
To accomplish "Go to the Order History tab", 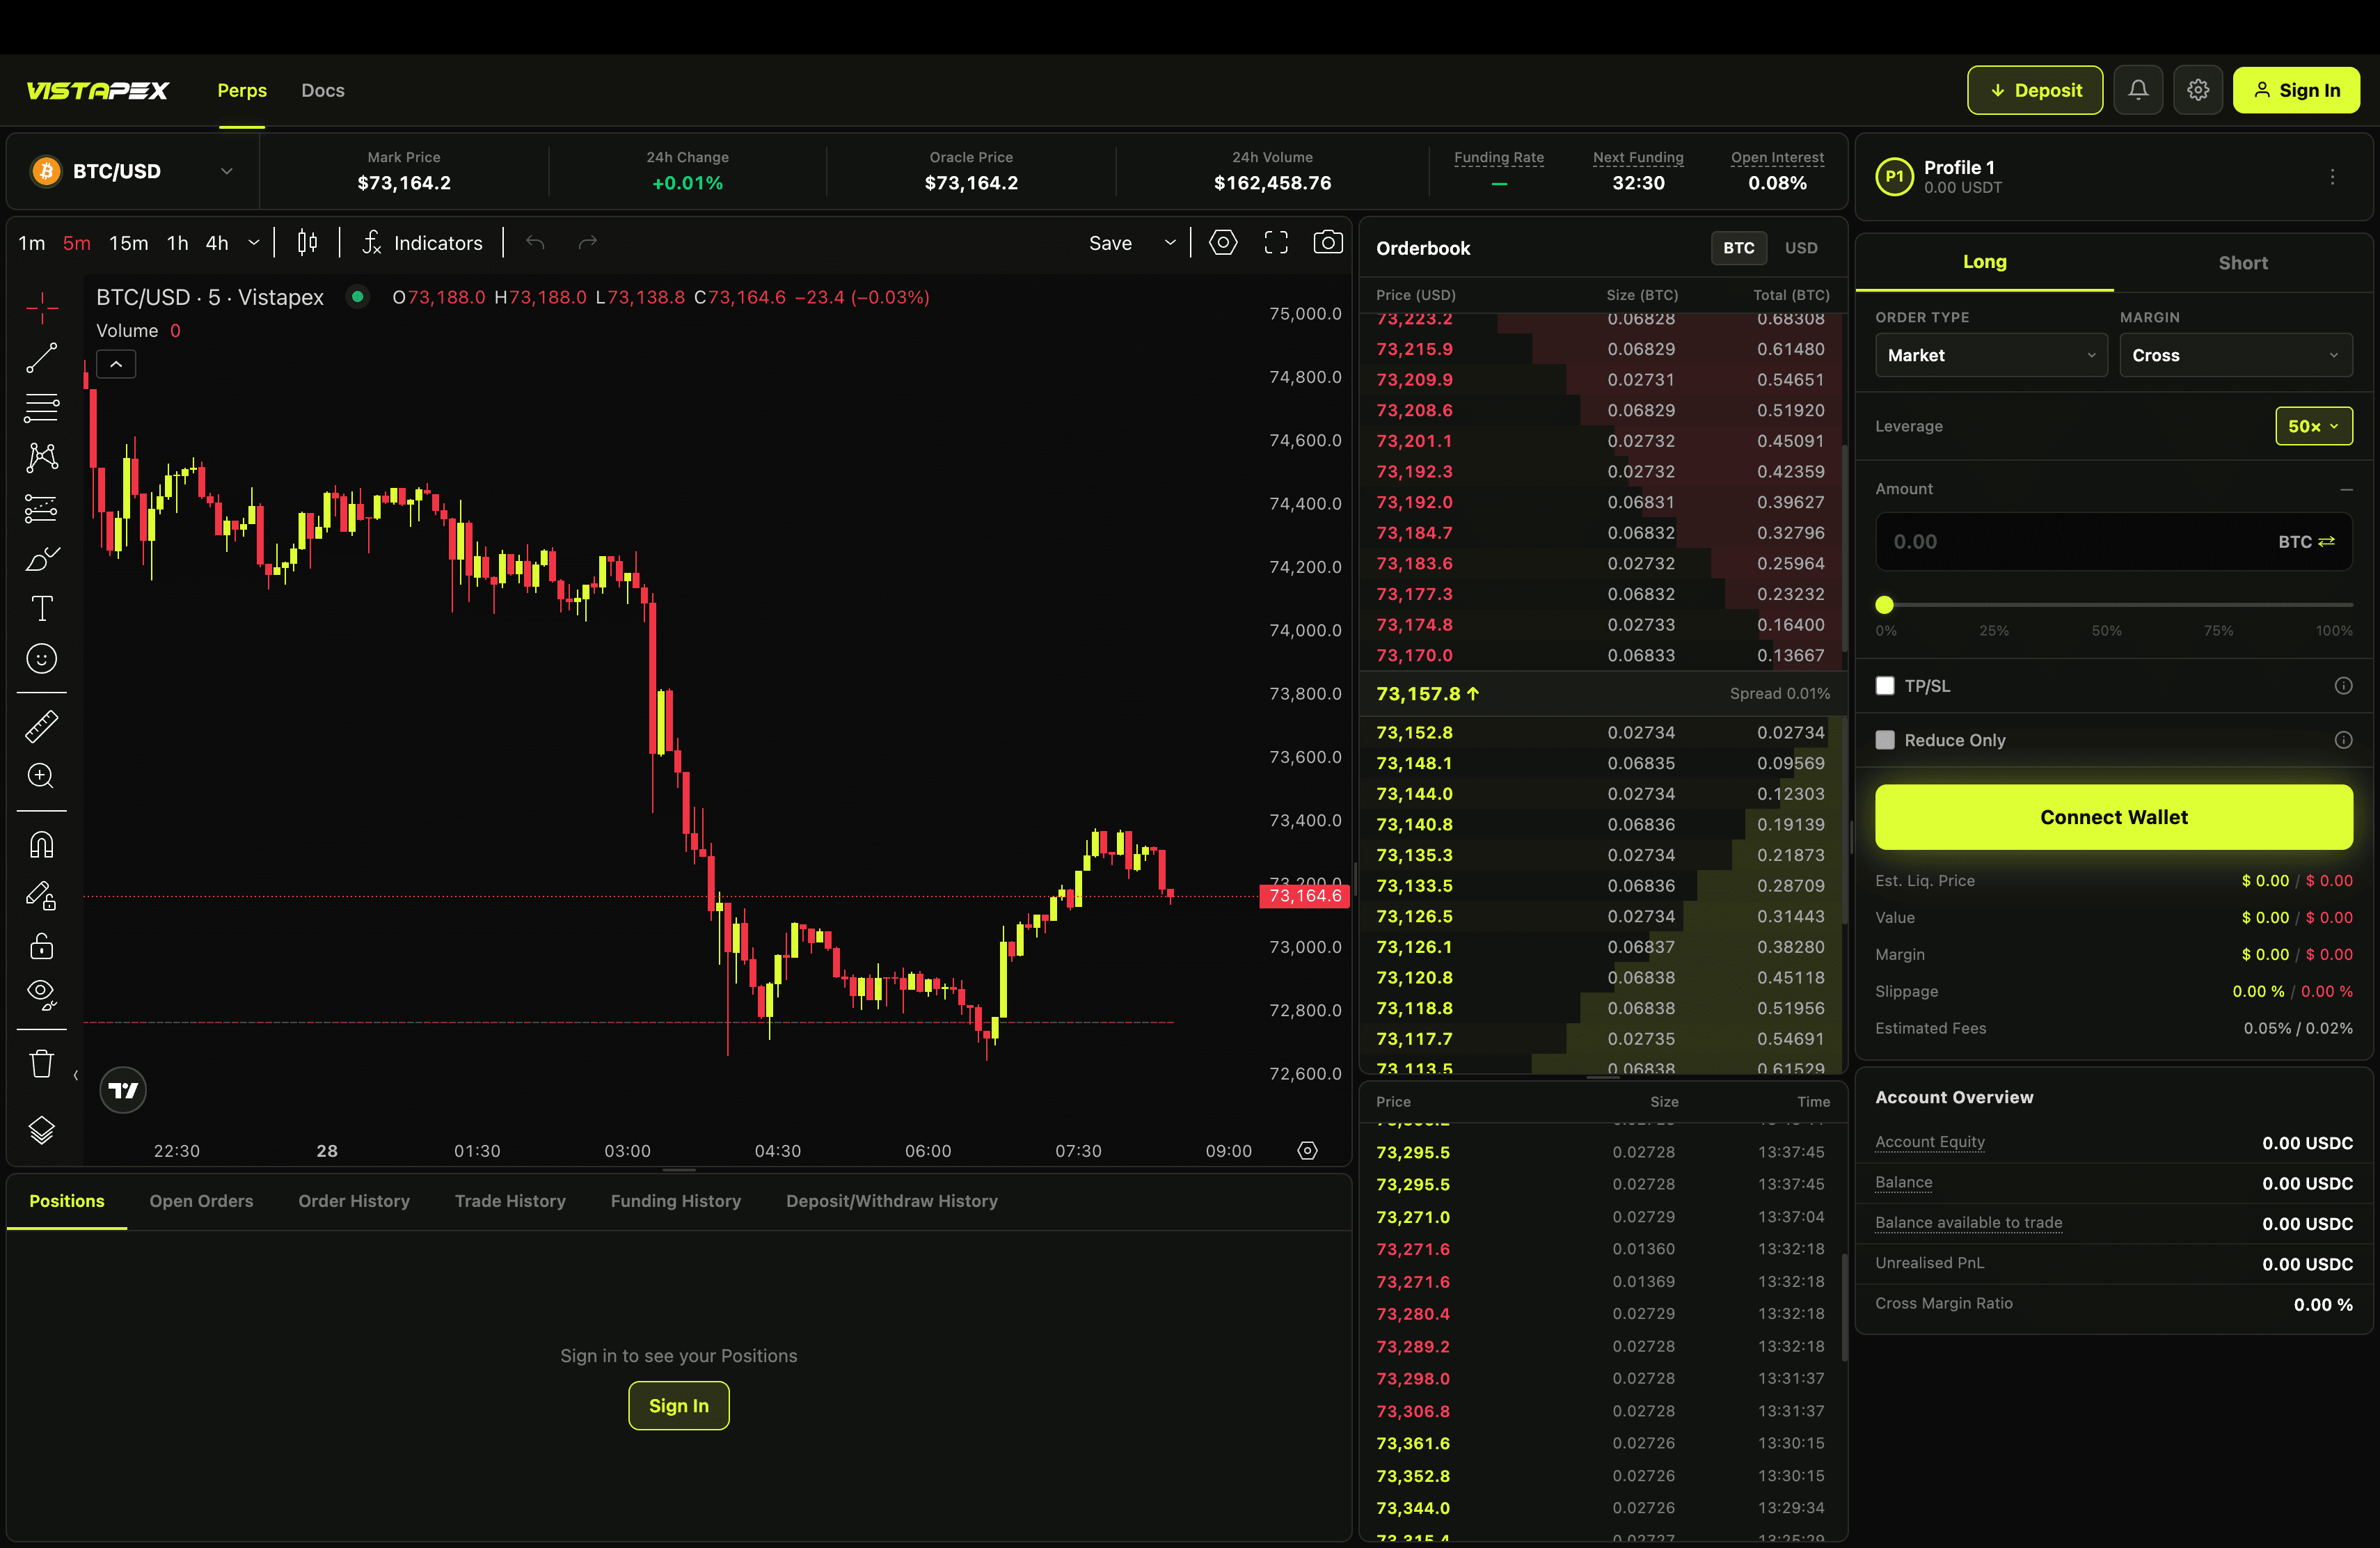I will (354, 1201).
